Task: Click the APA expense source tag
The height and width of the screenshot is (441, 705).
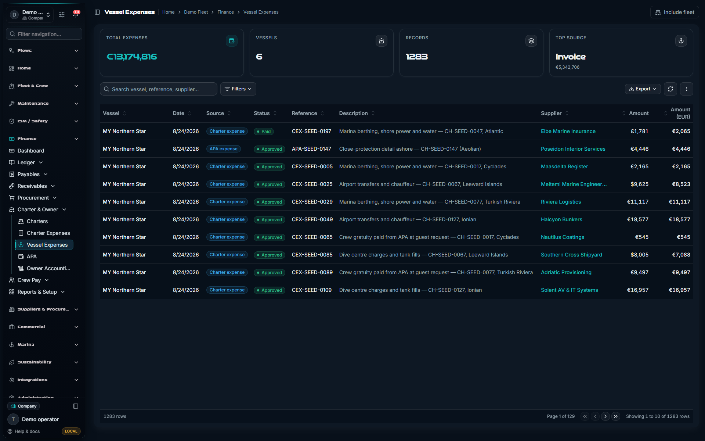Action: (223, 149)
